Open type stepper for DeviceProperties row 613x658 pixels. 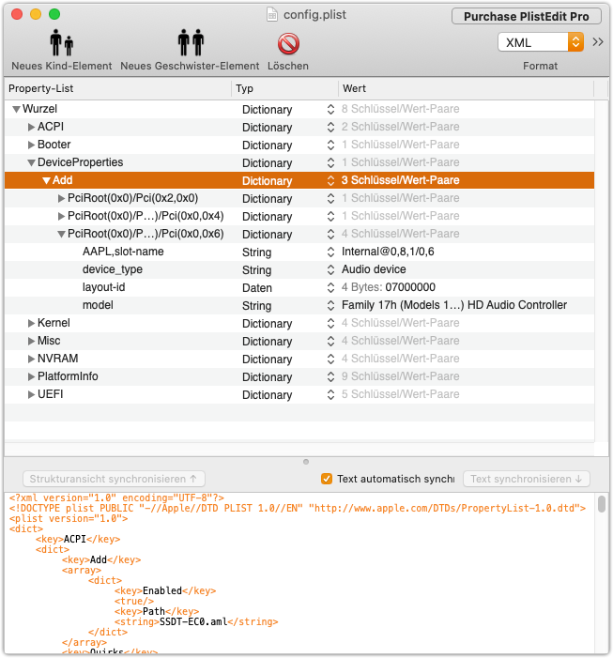[x=330, y=162]
